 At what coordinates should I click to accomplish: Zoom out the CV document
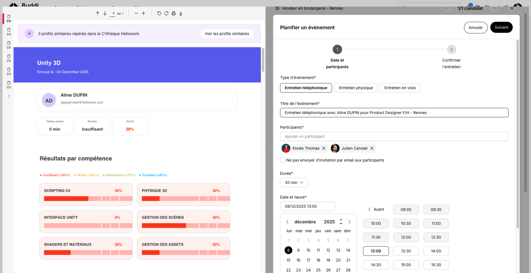(x=136, y=13)
